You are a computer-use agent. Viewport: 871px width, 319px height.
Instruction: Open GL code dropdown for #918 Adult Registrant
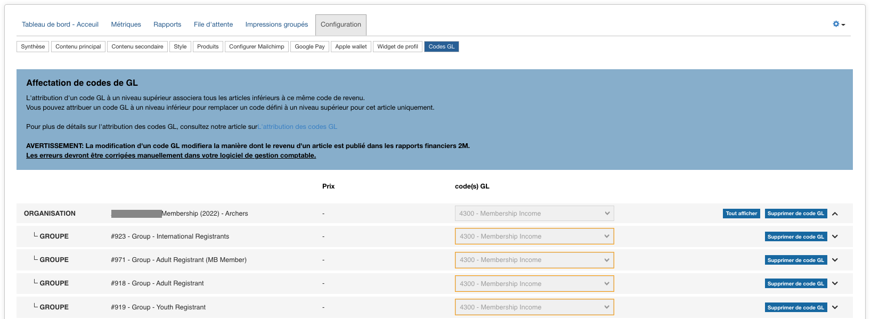click(534, 284)
